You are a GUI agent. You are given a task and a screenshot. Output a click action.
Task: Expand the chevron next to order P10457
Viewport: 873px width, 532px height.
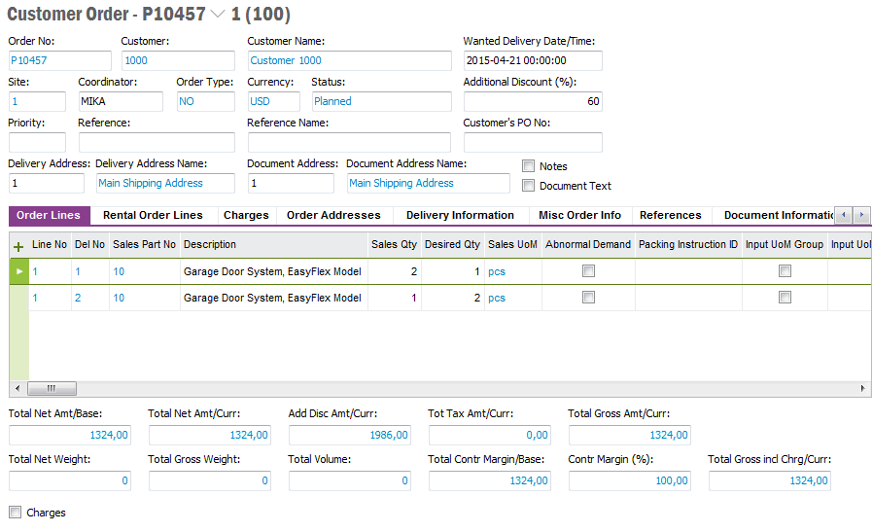(x=217, y=15)
